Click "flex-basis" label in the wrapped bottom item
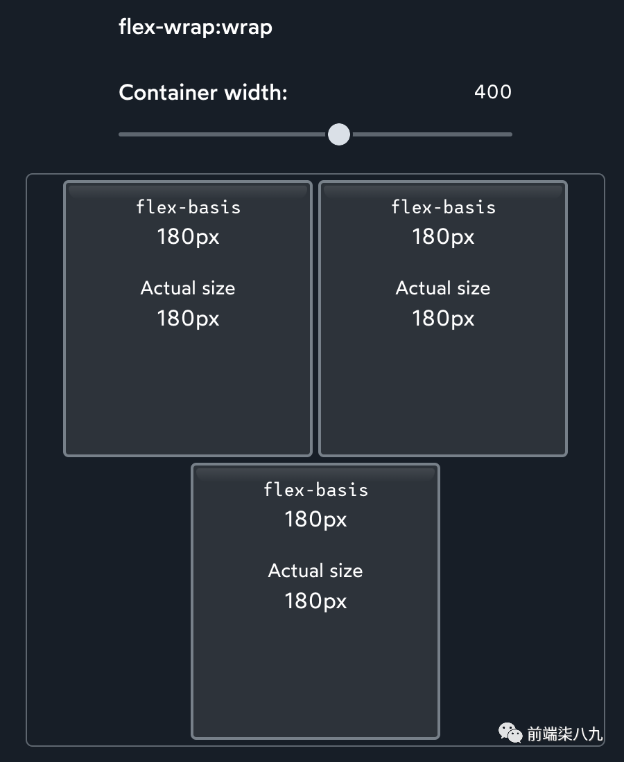Viewport: 624px width, 762px height. click(x=315, y=489)
